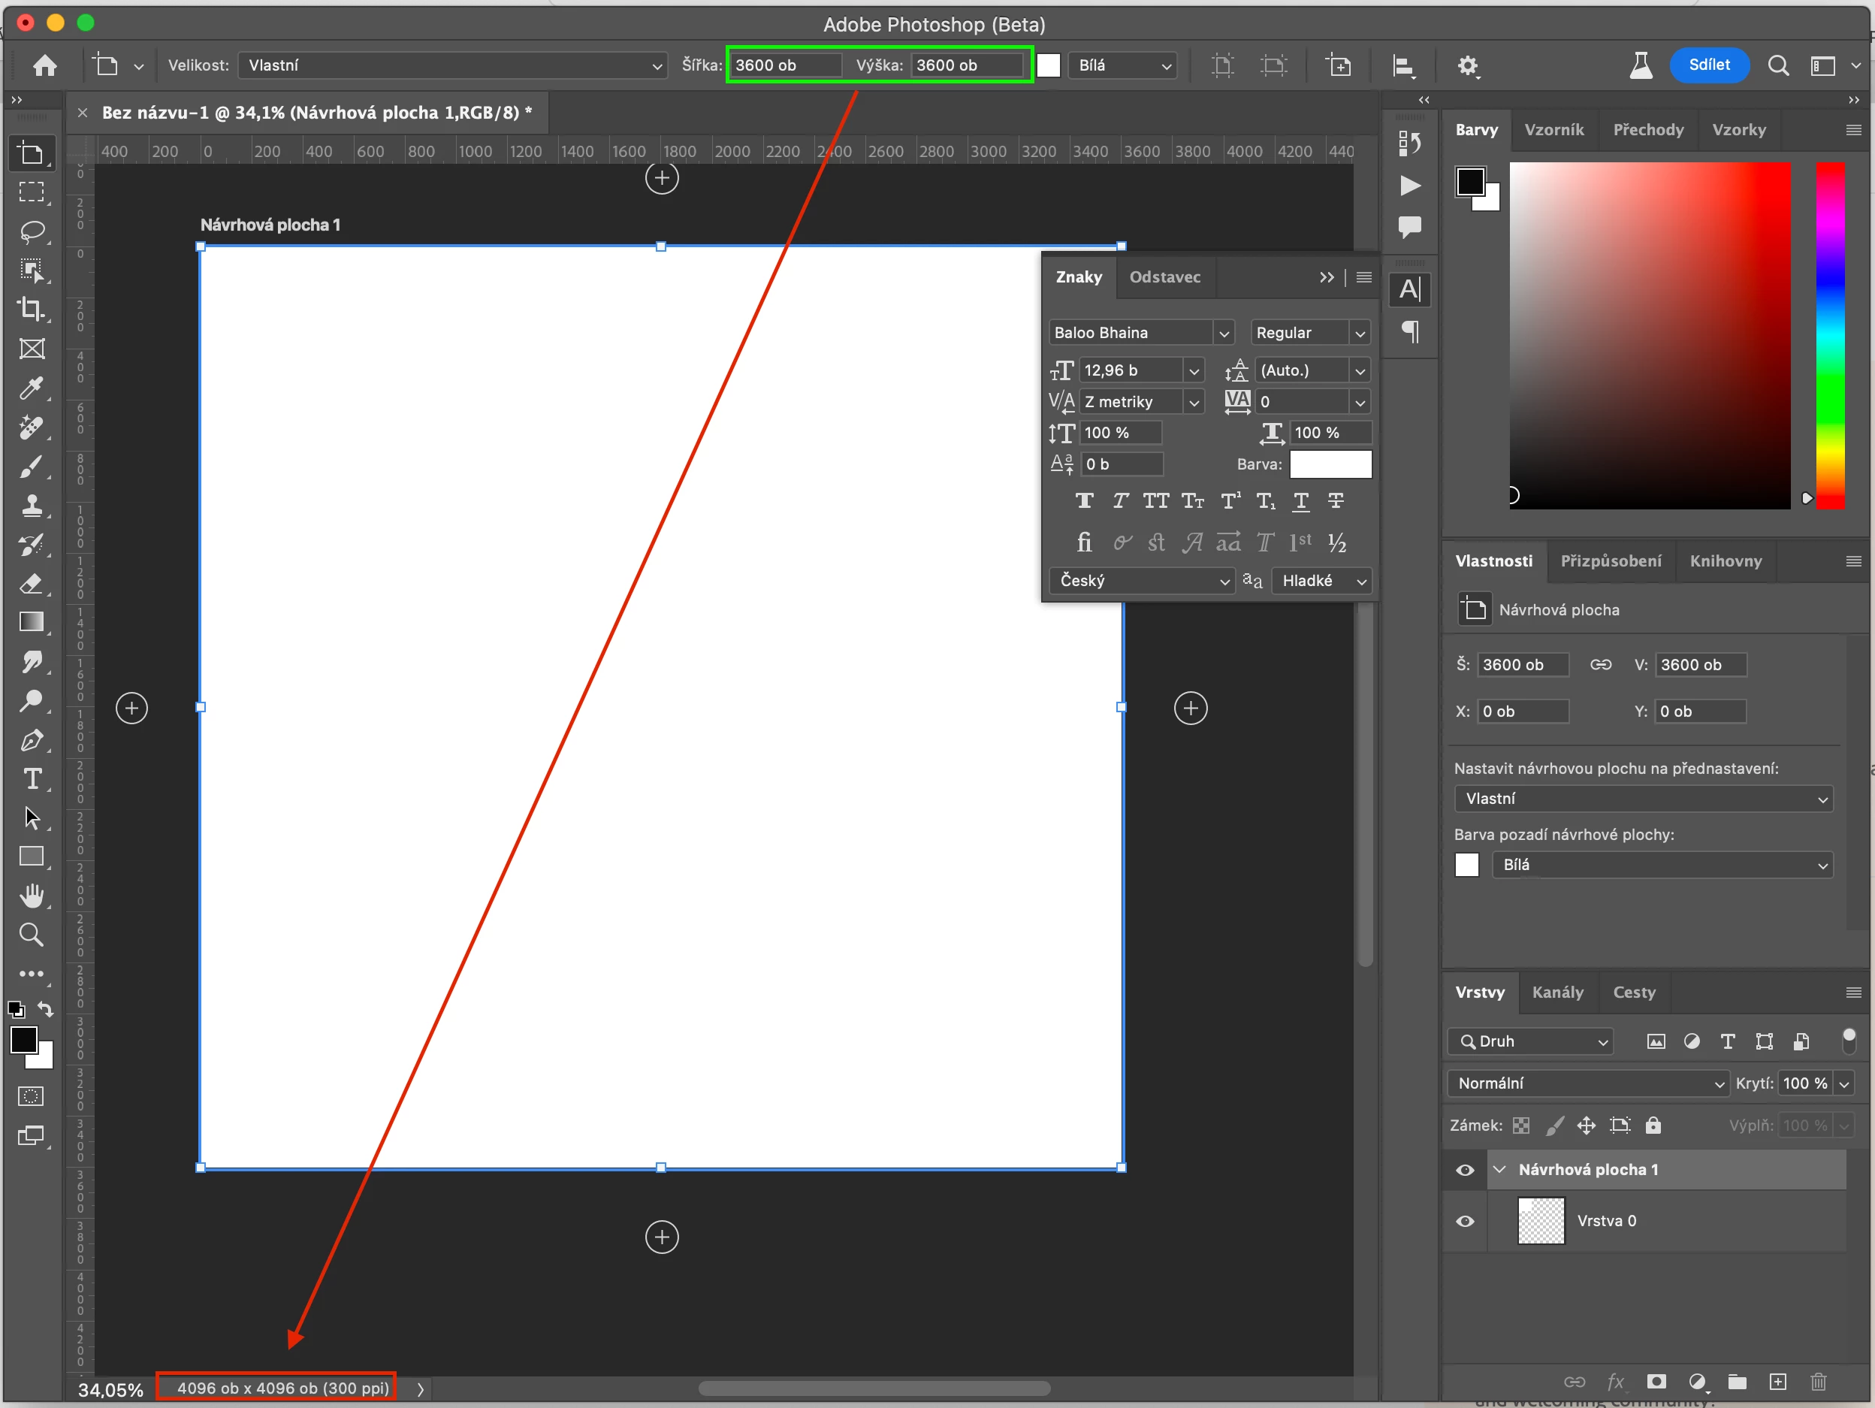The image size is (1875, 1408).
Task: Open the Vzorník tab
Action: [1553, 130]
